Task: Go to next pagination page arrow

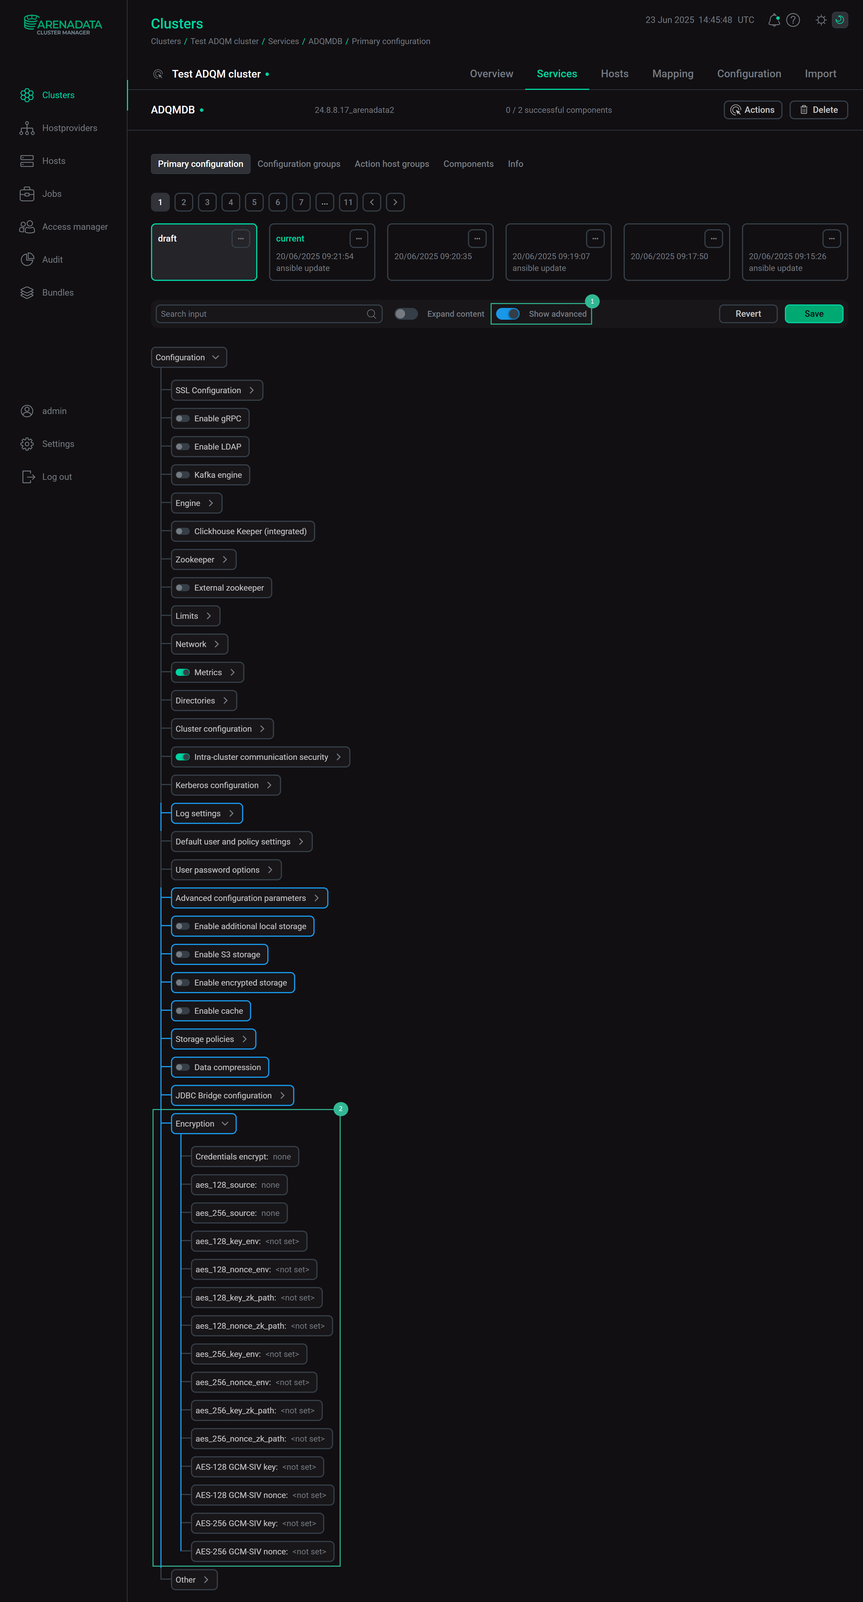Action: (395, 202)
